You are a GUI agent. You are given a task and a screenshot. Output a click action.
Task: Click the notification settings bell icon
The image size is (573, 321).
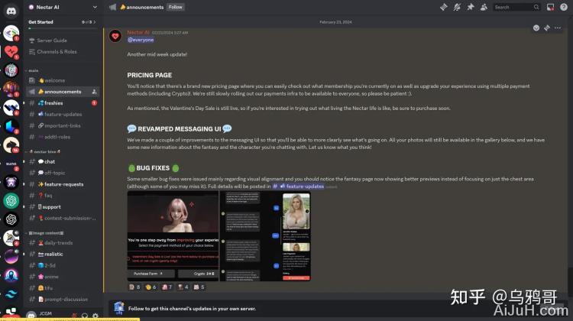(x=457, y=7)
